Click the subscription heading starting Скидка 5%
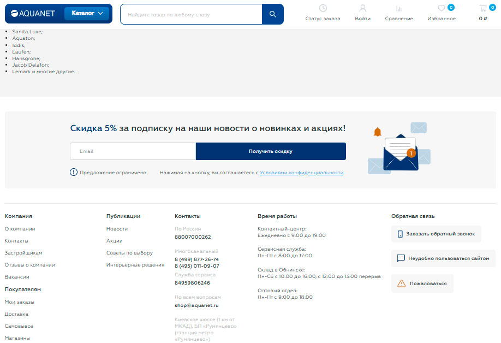The width and height of the screenshot is (501, 343). click(208, 128)
